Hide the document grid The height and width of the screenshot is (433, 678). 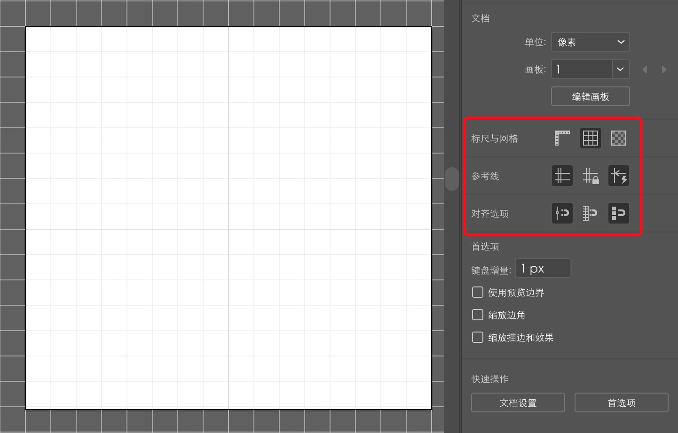(x=590, y=138)
